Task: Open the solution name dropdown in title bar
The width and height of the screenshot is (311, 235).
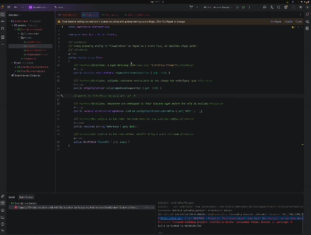Action: (x=39, y=7)
